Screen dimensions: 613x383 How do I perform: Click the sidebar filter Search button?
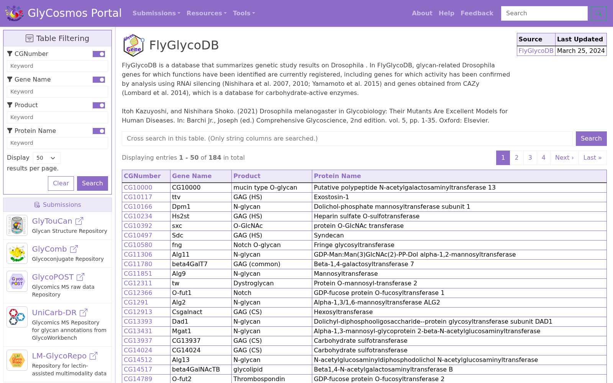pos(92,183)
